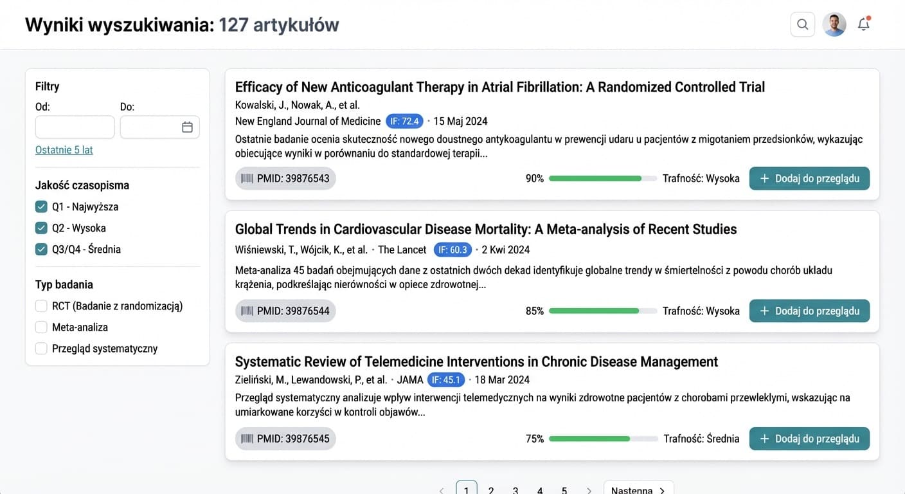Click calendar icon in the Do date field
This screenshot has width=905, height=494.
click(187, 127)
